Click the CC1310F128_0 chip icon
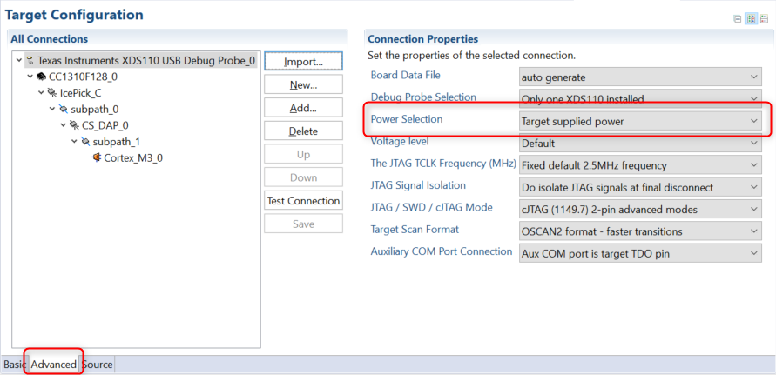 coord(41,77)
